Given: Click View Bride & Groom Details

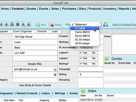Looking at the screenshot, I should pos(35,85).
